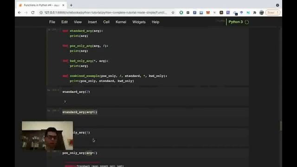Image resolution: width=297 pixels, height=167 pixels.
Task: Open the Kernel menu
Action: tap(121, 22)
